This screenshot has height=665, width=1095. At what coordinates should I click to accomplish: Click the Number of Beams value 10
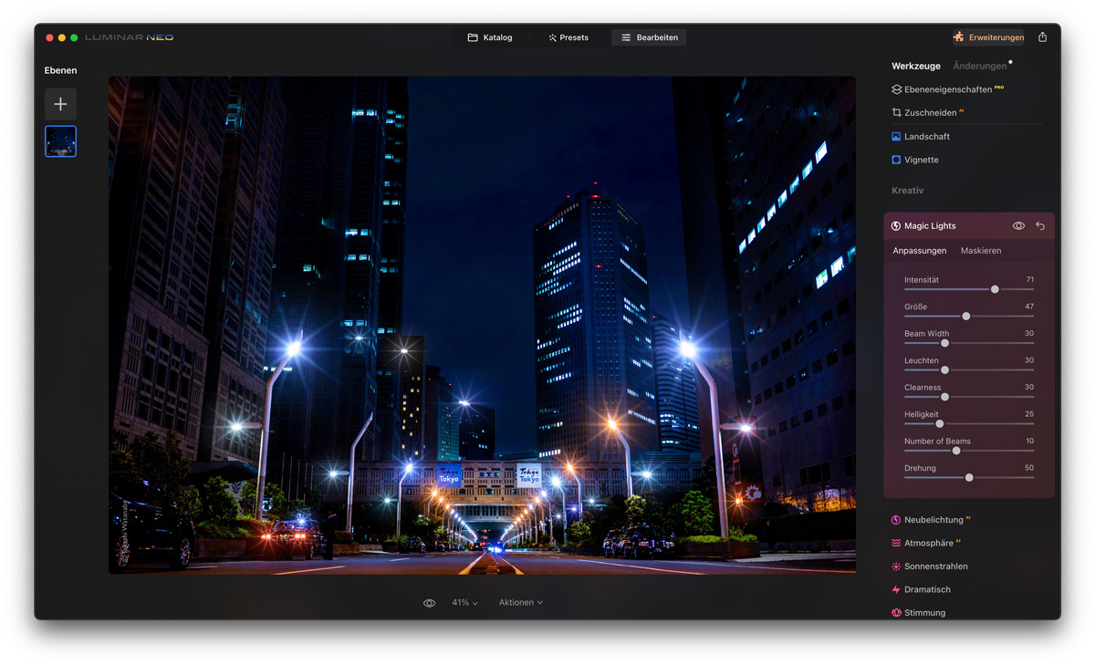1029,441
